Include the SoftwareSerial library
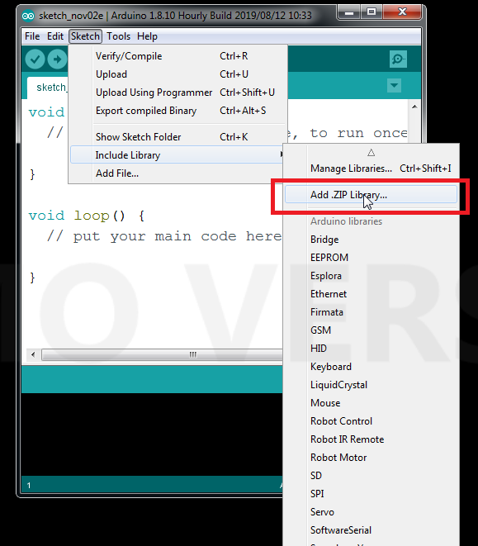The height and width of the screenshot is (546, 478). coord(372,530)
